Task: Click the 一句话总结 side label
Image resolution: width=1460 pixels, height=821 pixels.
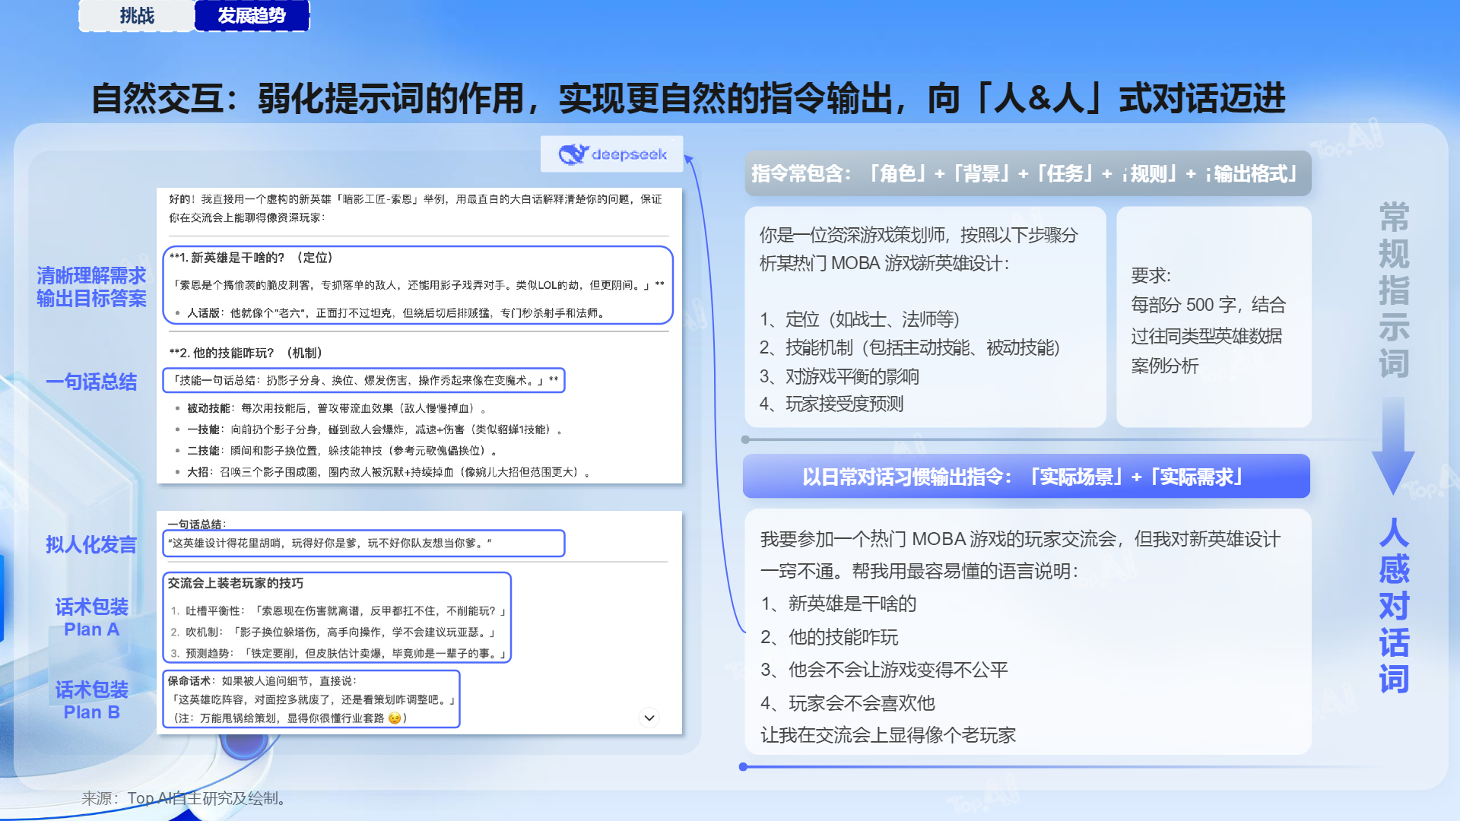Action: pyautogui.click(x=91, y=382)
